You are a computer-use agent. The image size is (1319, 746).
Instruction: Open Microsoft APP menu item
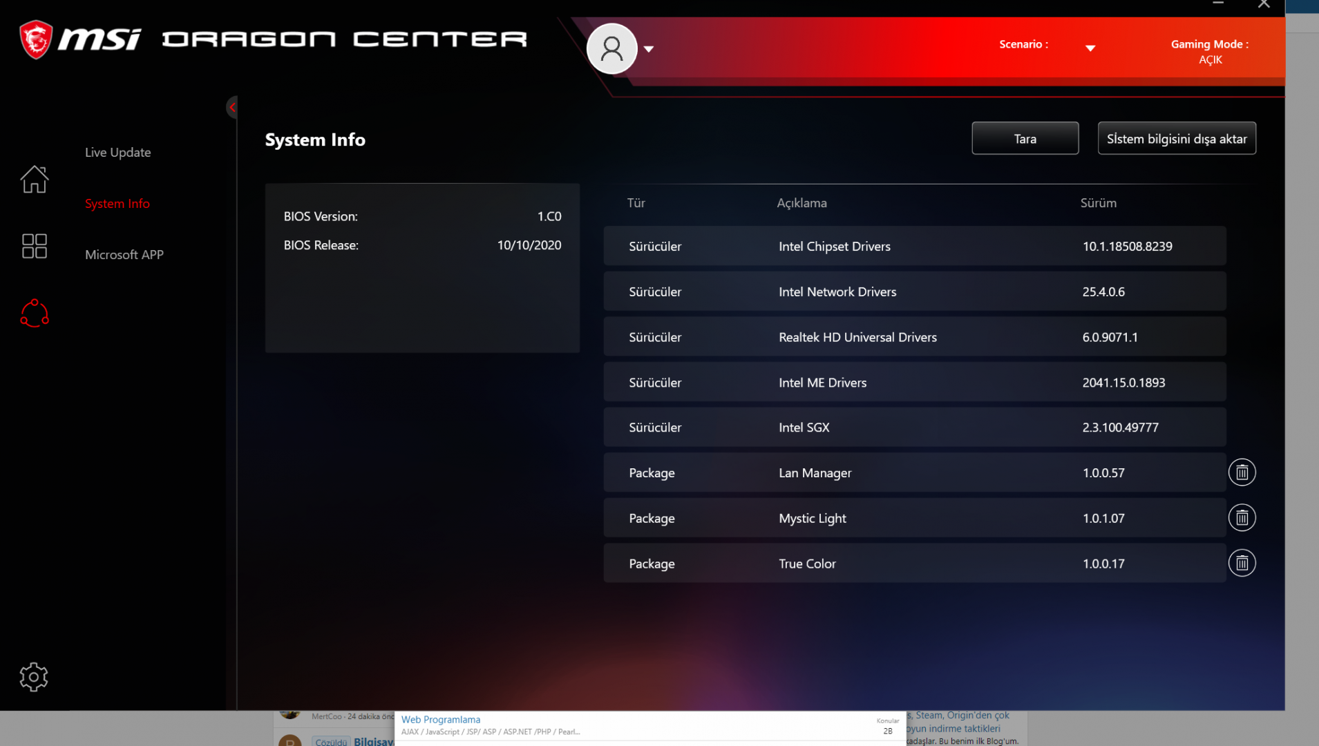(124, 255)
